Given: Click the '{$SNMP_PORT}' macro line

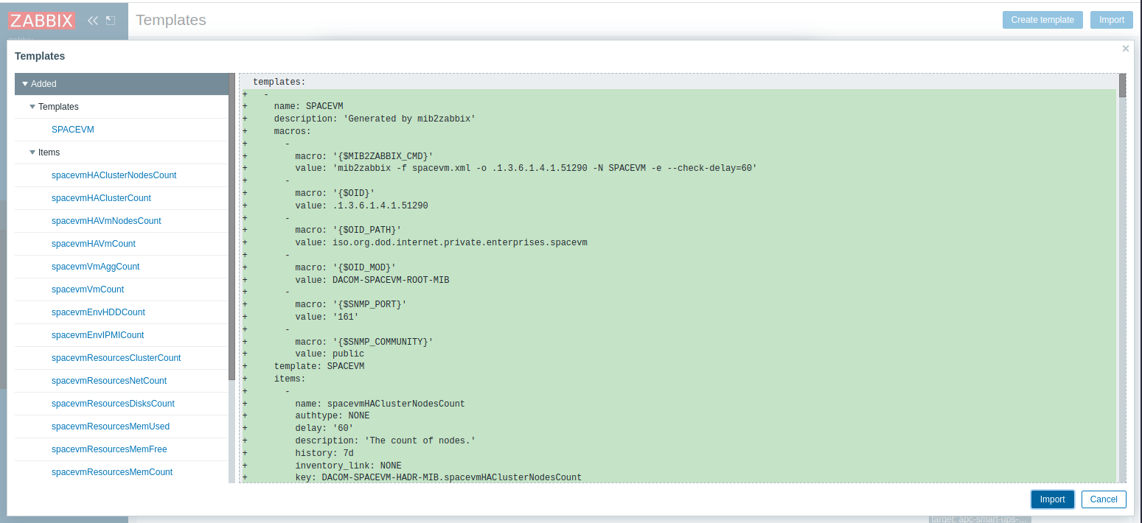Looking at the screenshot, I should coord(350,304).
